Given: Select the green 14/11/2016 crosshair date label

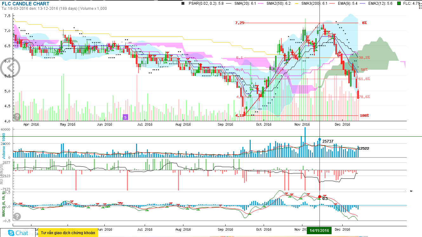Looking at the screenshot, I should tap(319, 230).
